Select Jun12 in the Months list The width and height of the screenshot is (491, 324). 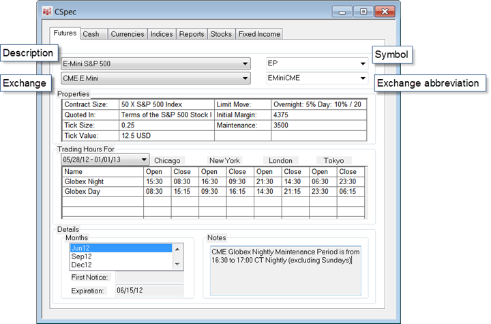(x=119, y=248)
